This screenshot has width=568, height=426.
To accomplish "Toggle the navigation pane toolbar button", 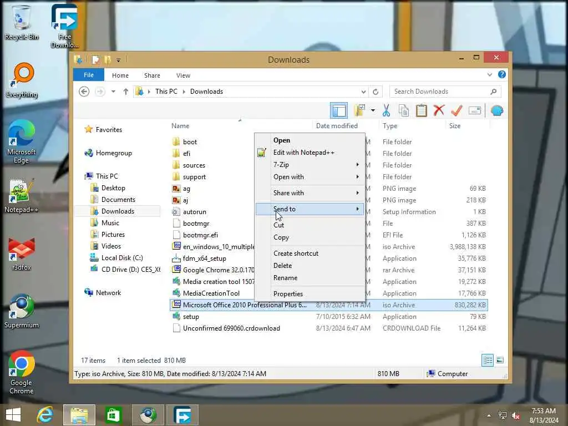I will [x=339, y=110].
